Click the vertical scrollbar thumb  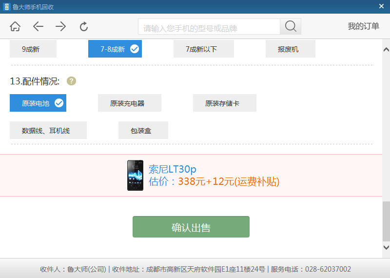pyautogui.click(x=386, y=221)
